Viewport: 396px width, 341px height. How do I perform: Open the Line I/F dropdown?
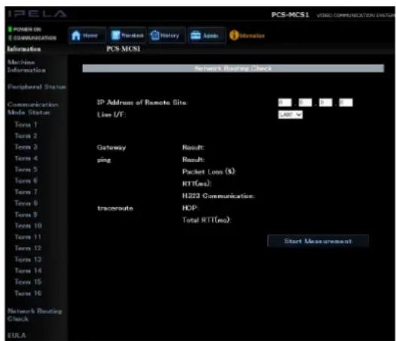pos(290,114)
